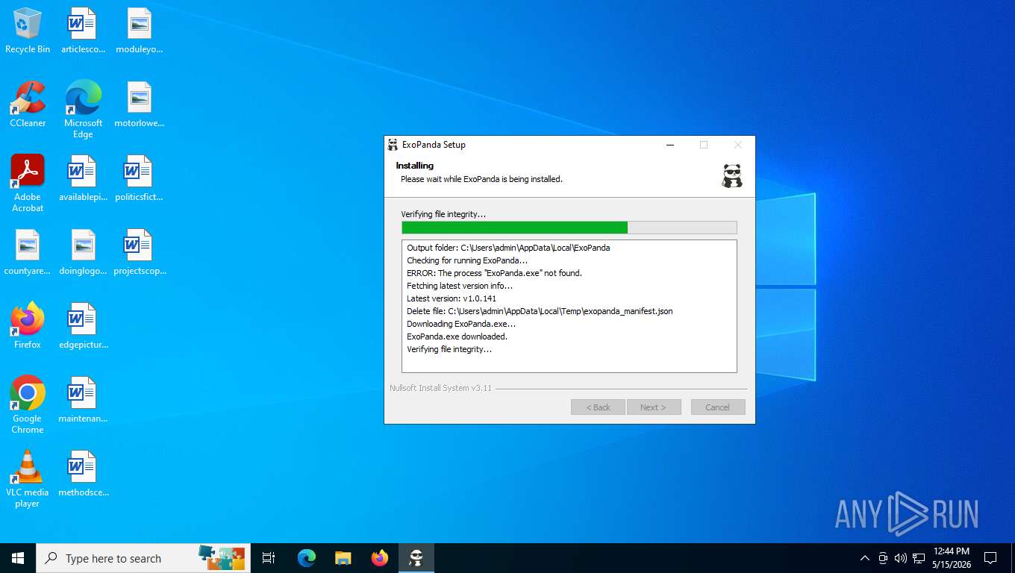Open the volume control in the system tray

click(x=901, y=558)
